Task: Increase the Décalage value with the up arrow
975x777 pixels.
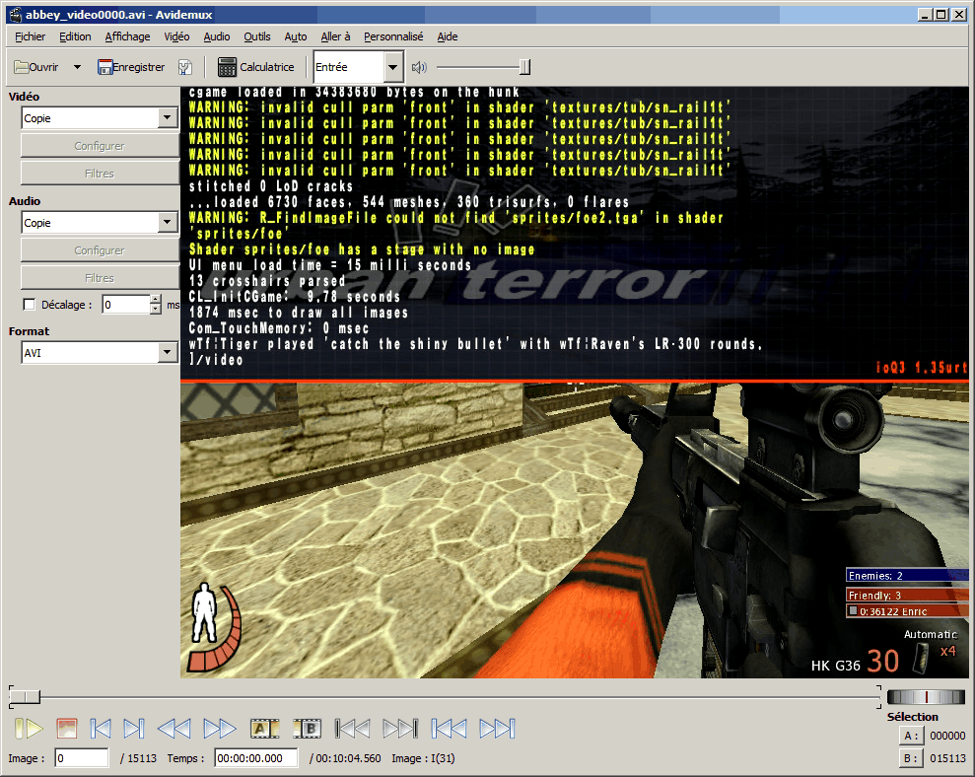Action: [x=156, y=299]
